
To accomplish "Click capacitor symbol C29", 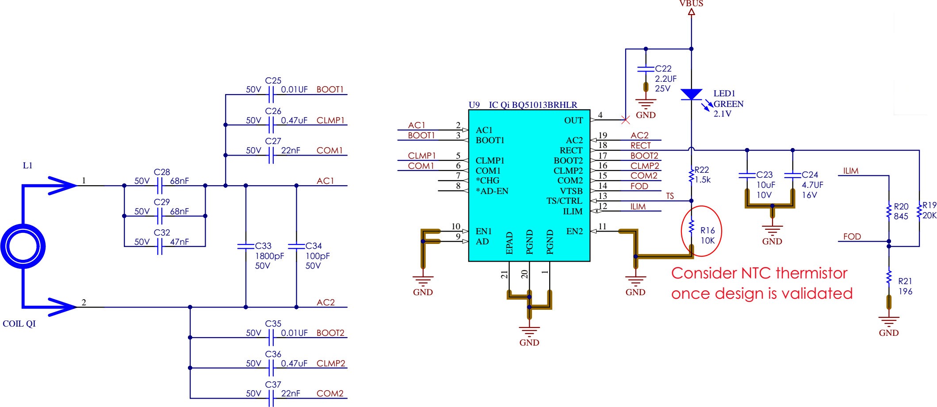I will pos(160,216).
